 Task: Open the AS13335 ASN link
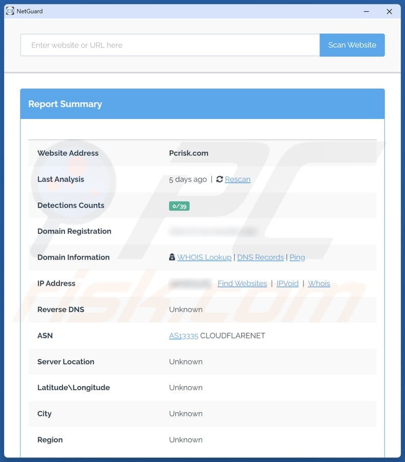point(184,336)
